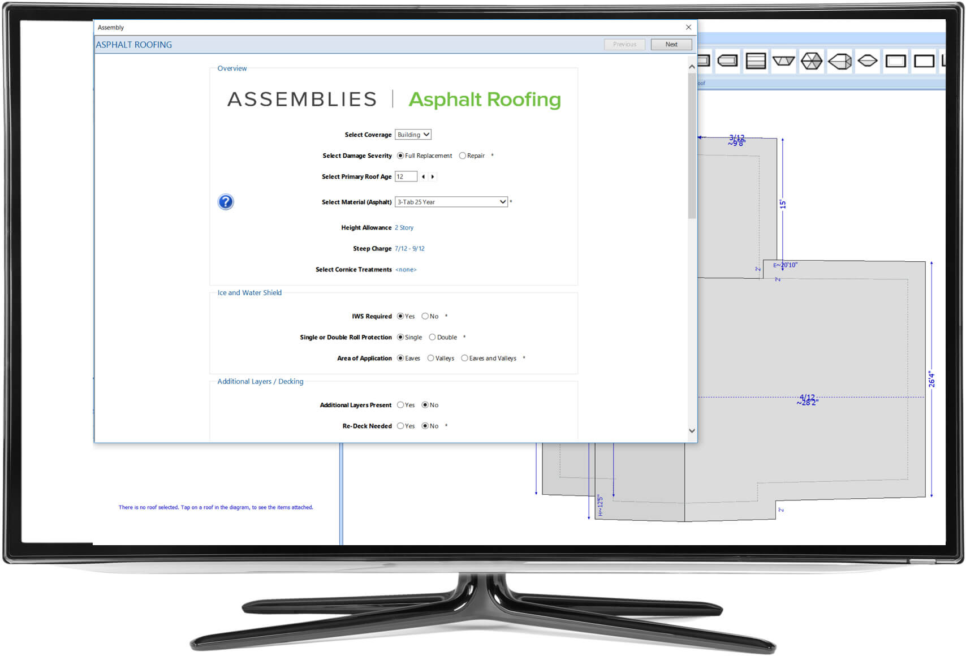Click the 3/12 roof slope label in diagram
Viewport: 966px width, 656px height.
coord(737,137)
